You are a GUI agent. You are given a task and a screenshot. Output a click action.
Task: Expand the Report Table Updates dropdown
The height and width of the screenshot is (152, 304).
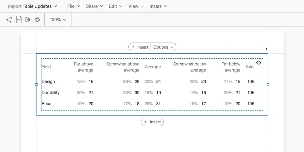tap(32, 6)
